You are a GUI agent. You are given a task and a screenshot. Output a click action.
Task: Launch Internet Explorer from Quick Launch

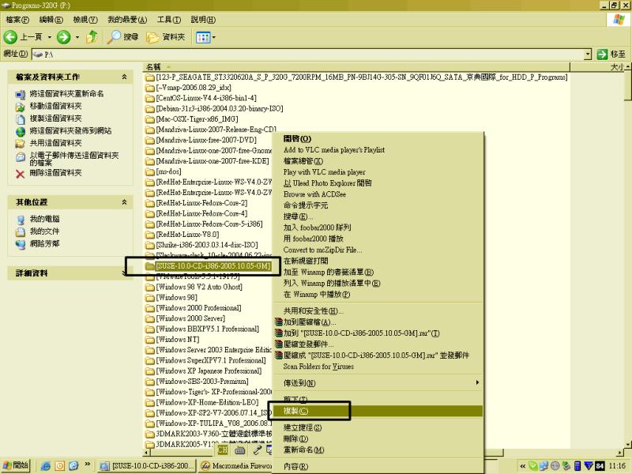click(x=46, y=466)
